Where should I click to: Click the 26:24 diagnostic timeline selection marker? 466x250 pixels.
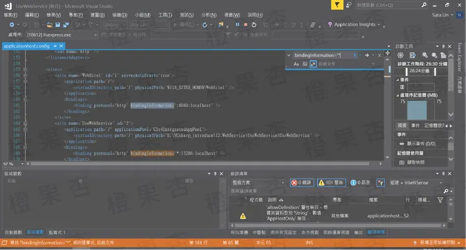[421, 71]
